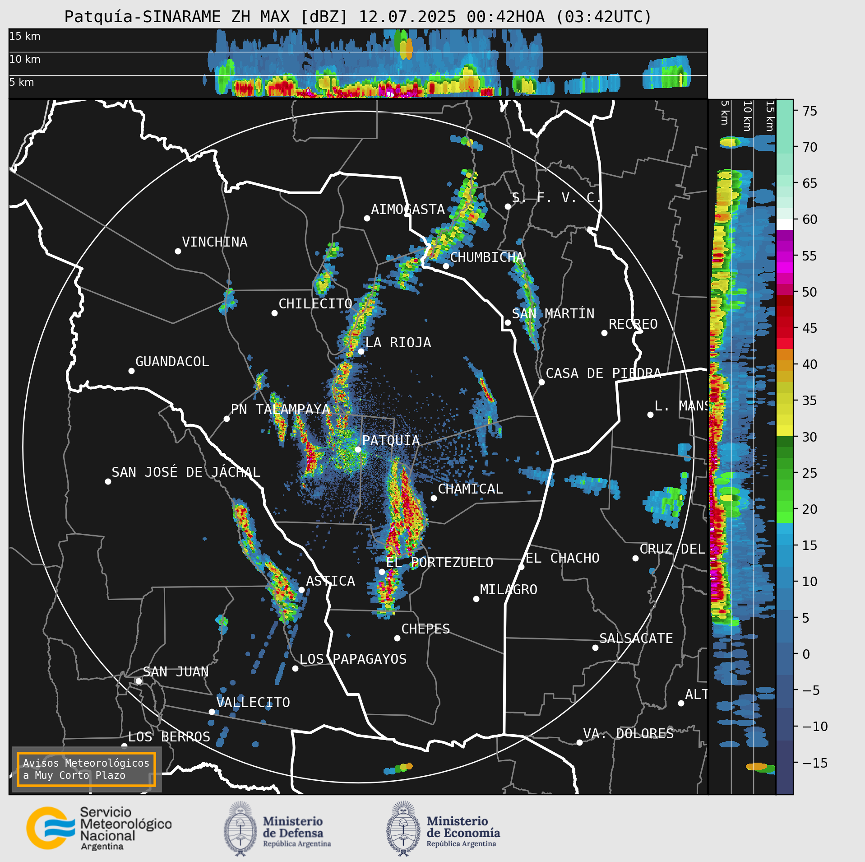The image size is (865, 862).
Task: Click the Chamical marker dot
Action: (x=434, y=498)
